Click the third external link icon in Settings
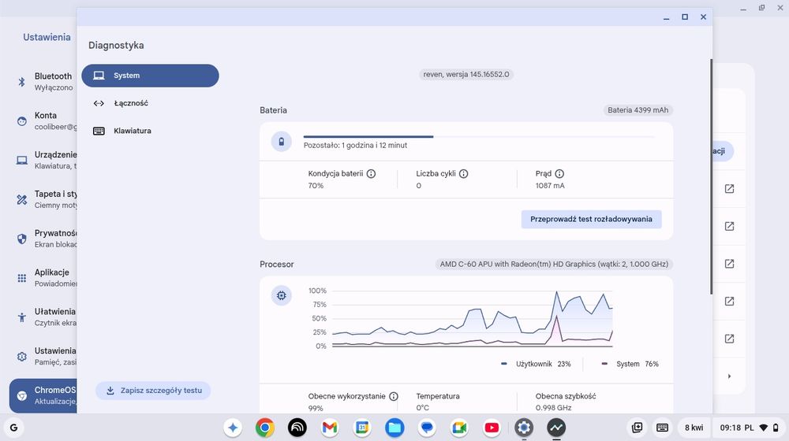 tap(729, 264)
